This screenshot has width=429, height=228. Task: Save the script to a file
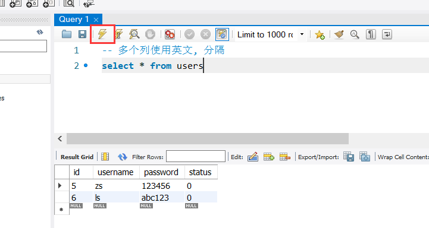[x=82, y=34]
